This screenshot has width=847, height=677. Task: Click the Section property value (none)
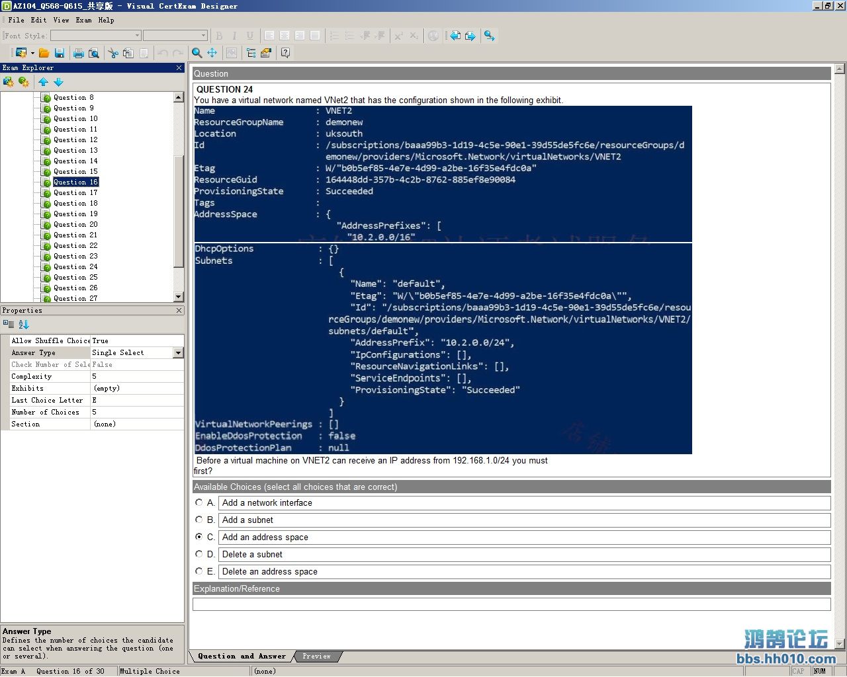137,424
